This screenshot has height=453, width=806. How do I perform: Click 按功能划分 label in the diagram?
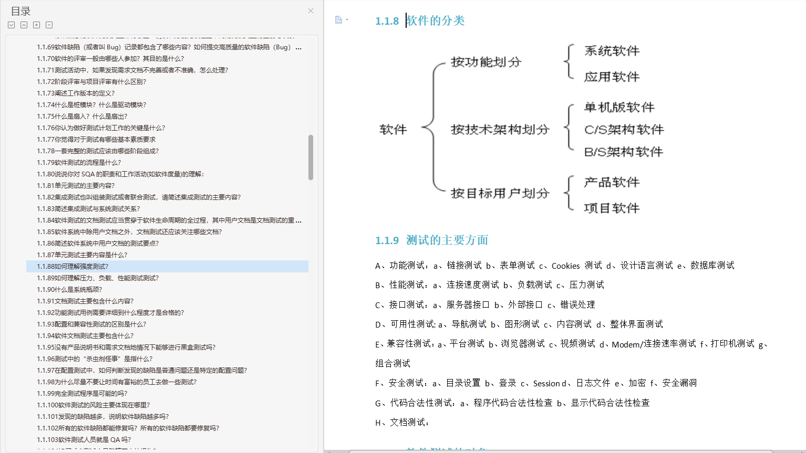coord(486,62)
